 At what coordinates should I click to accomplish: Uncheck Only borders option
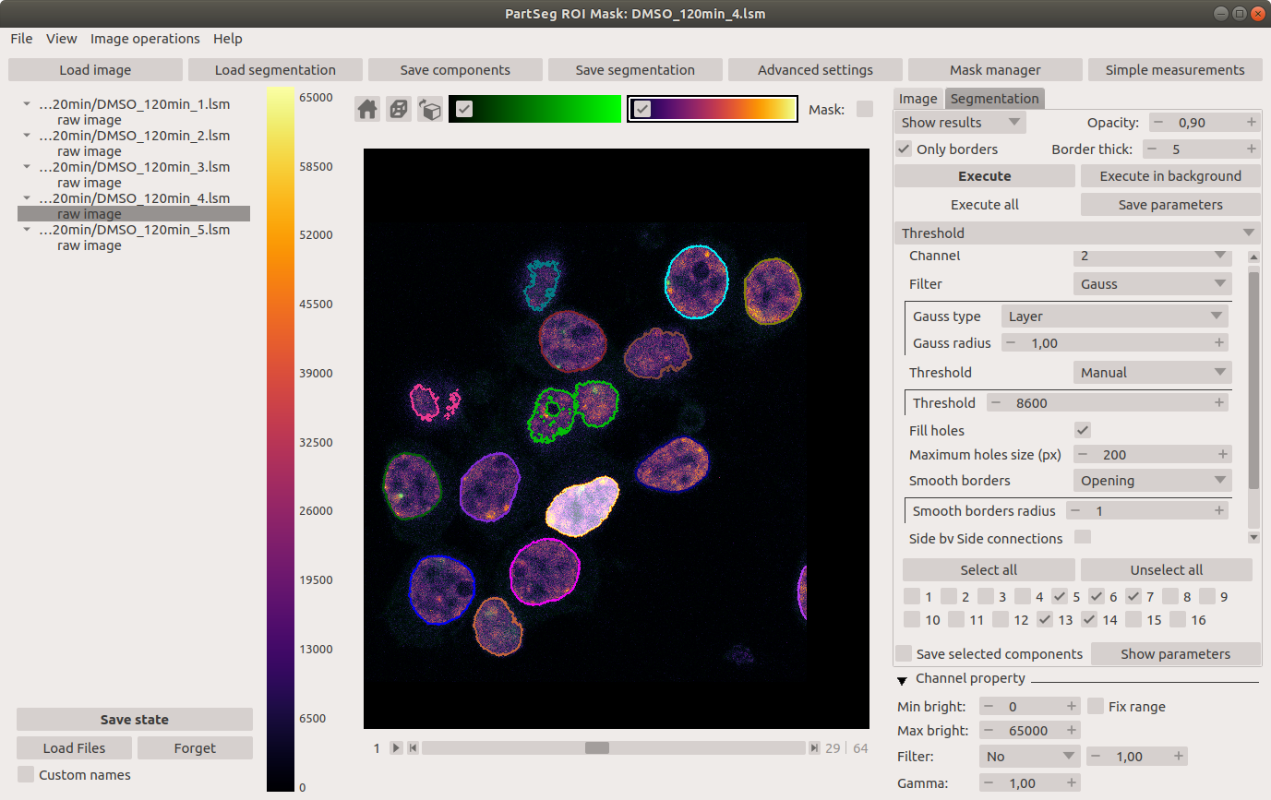905,149
